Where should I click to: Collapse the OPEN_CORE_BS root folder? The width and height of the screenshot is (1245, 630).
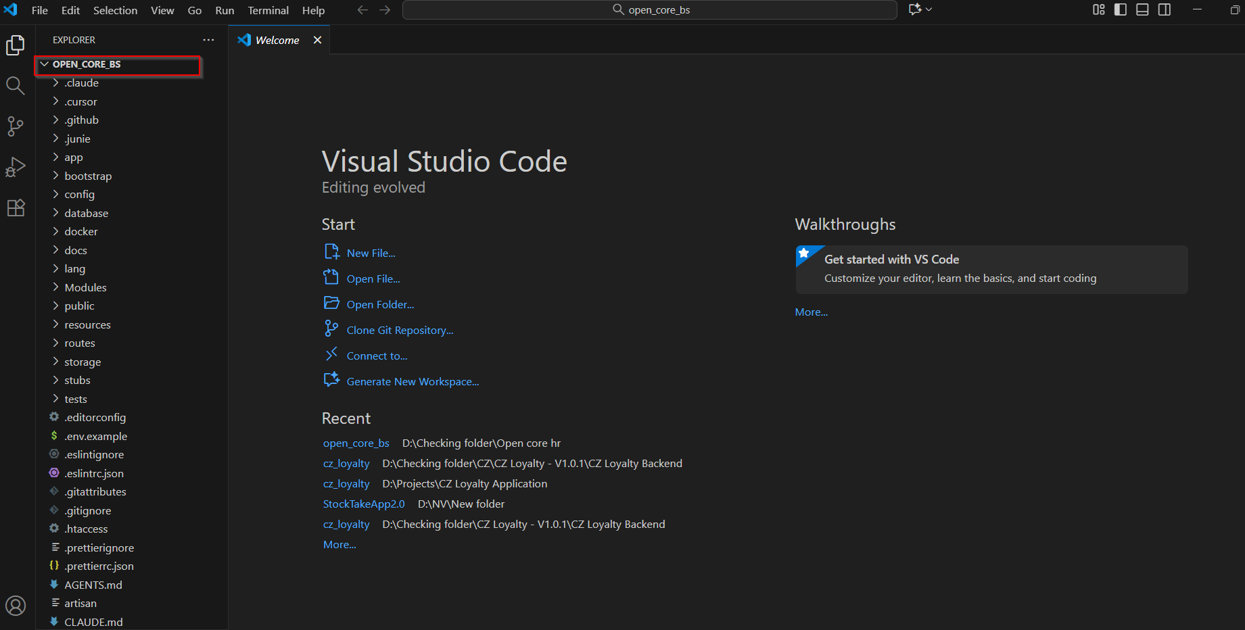86,64
